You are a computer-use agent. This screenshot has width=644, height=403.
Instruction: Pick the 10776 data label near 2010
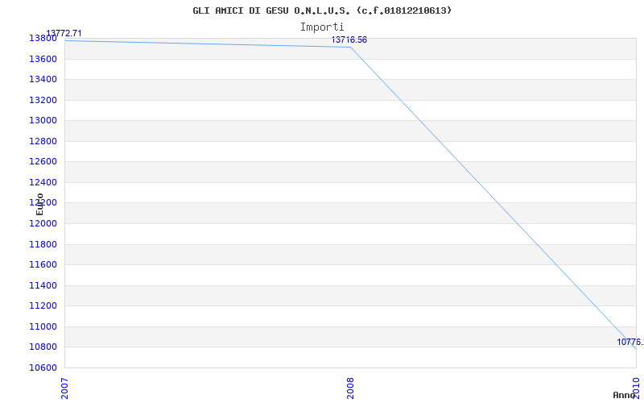click(630, 342)
